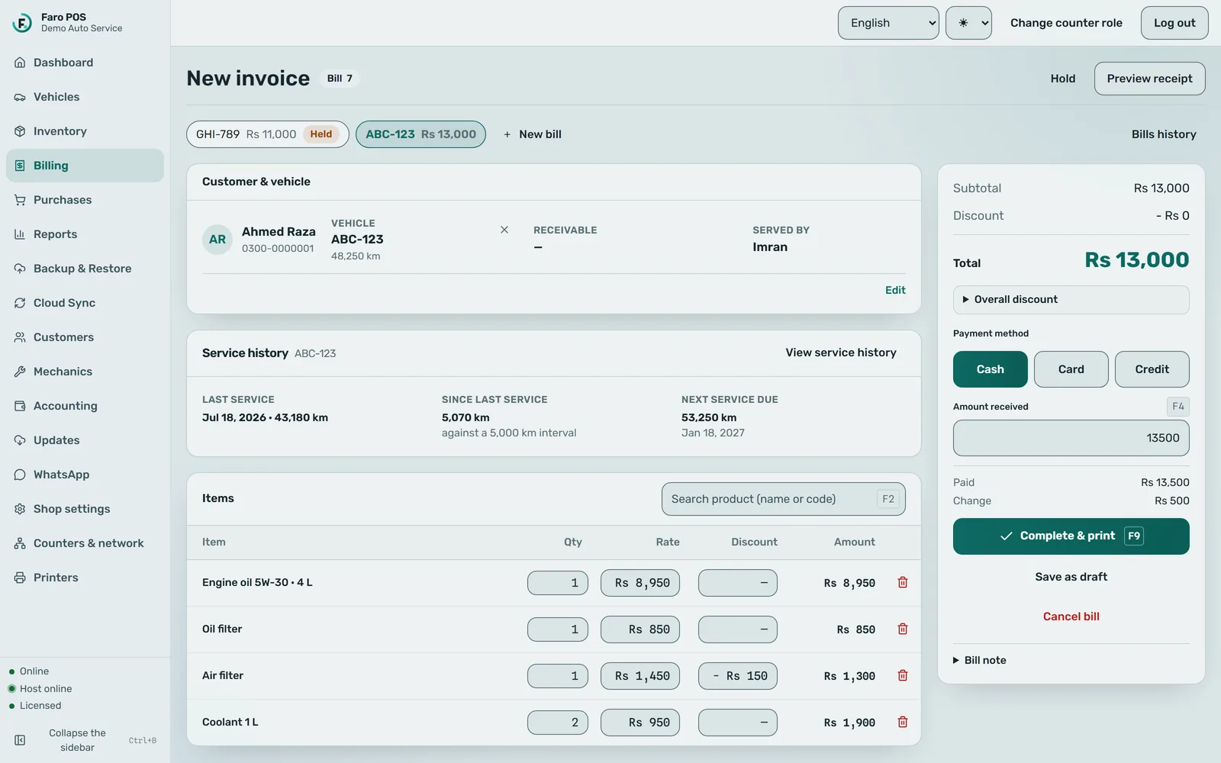Switch to the held GHI-789 bill tab

[x=268, y=134]
